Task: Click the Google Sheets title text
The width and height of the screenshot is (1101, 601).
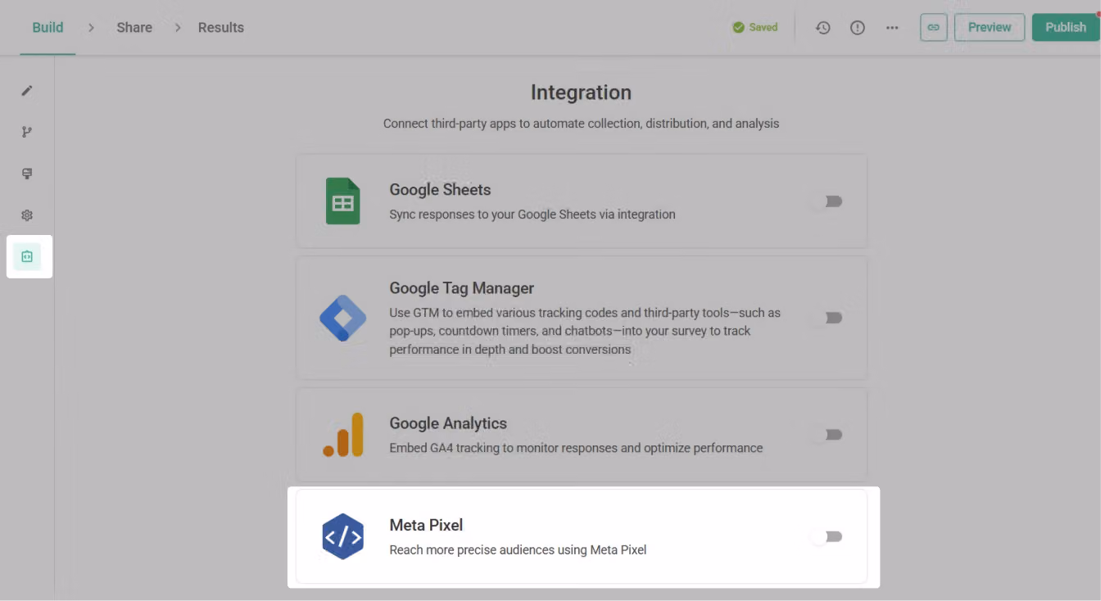Action: pyautogui.click(x=440, y=189)
